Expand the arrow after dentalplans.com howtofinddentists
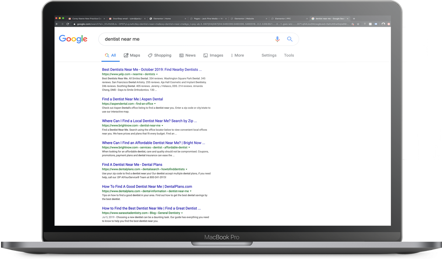Screen dimensions: 442x259 [x=186, y=169]
